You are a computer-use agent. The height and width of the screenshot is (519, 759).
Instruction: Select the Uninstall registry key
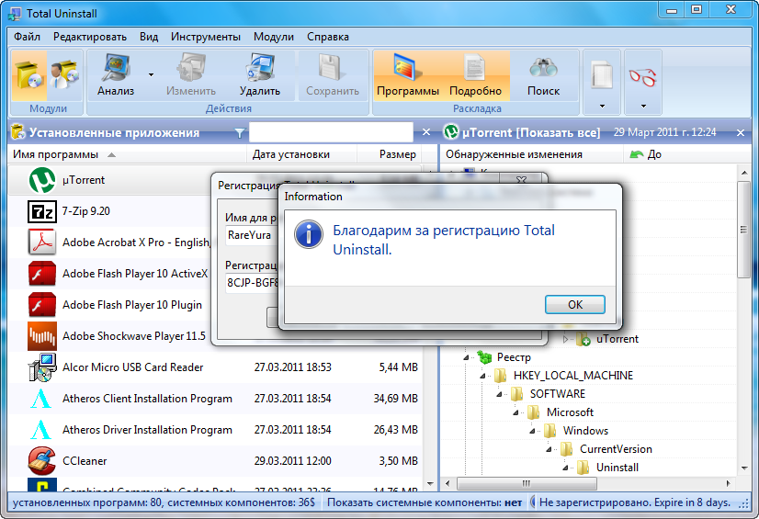(x=617, y=468)
